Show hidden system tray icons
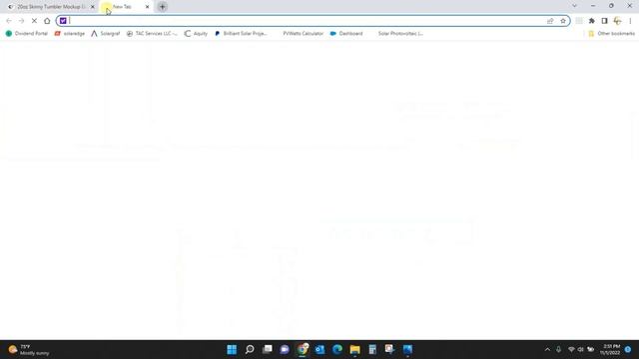 pos(547,349)
